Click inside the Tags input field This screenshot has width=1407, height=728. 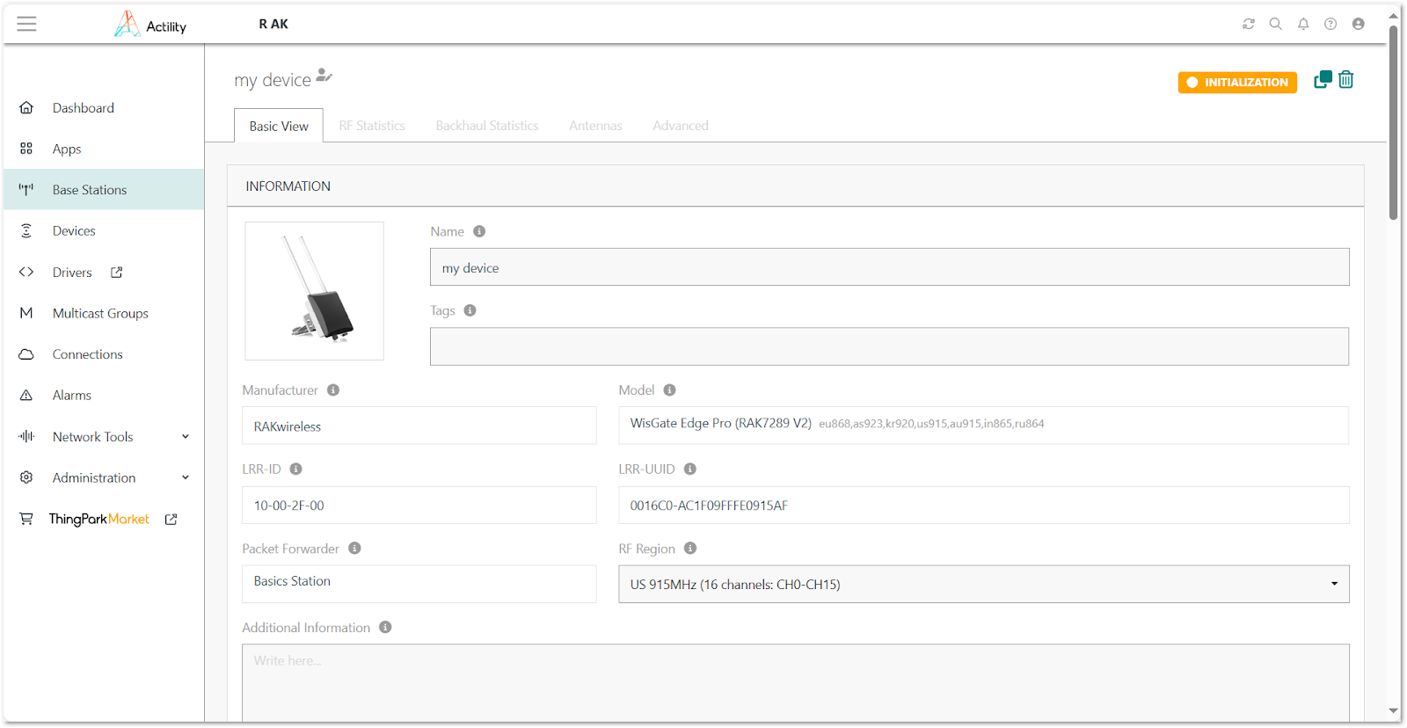[x=888, y=346]
